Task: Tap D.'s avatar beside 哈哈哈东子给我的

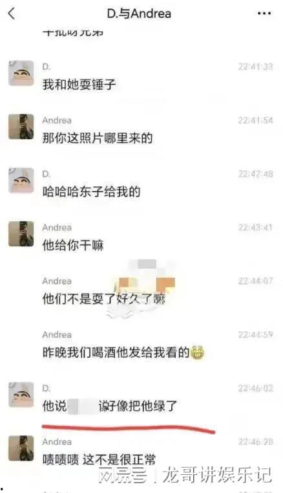Action: click(x=21, y=181)
